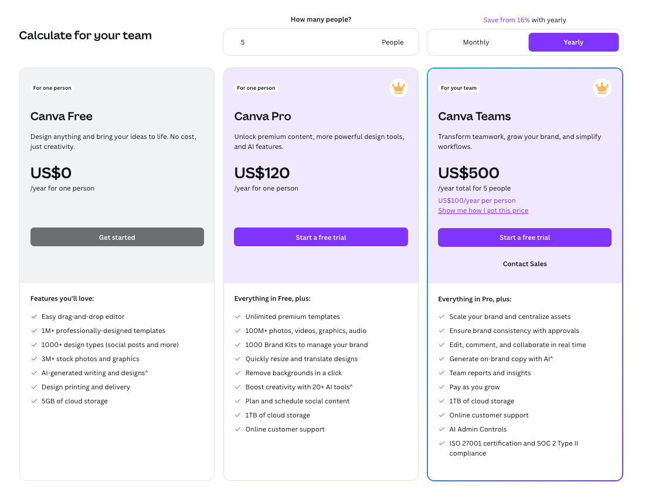Screen dimensions: 669x489
Task: Click the number of people input field
Action: click(305, 42)
